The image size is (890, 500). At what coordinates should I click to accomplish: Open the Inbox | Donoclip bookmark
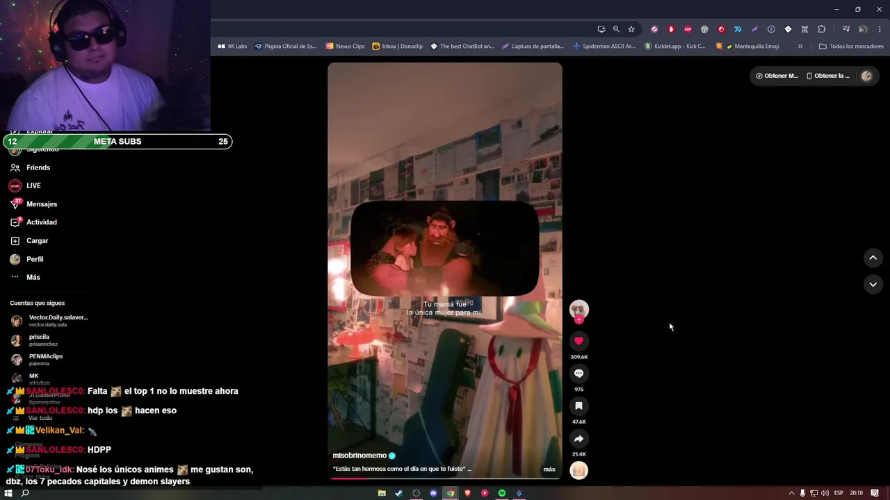(x=398, y=47)
